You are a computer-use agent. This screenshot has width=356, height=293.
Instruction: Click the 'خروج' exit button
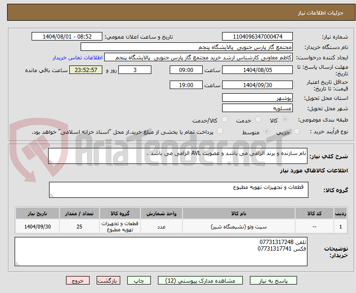pyautogui.click(x=77, y=280)
